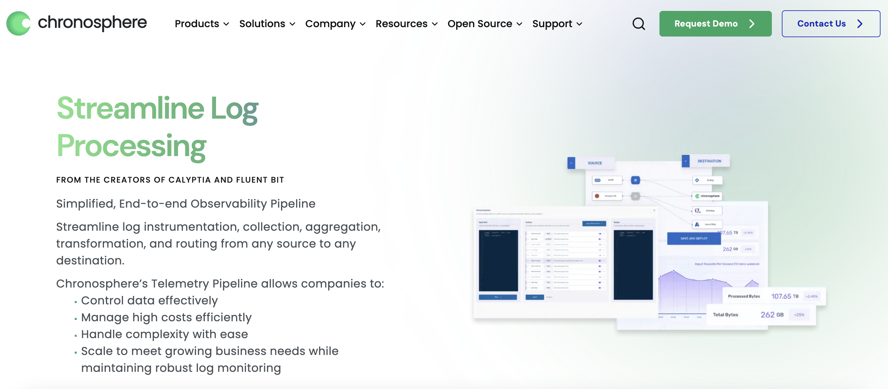The image size is (888, 389).
Task: Click the blue plus beside SOURCE
Action: (571, 163)
